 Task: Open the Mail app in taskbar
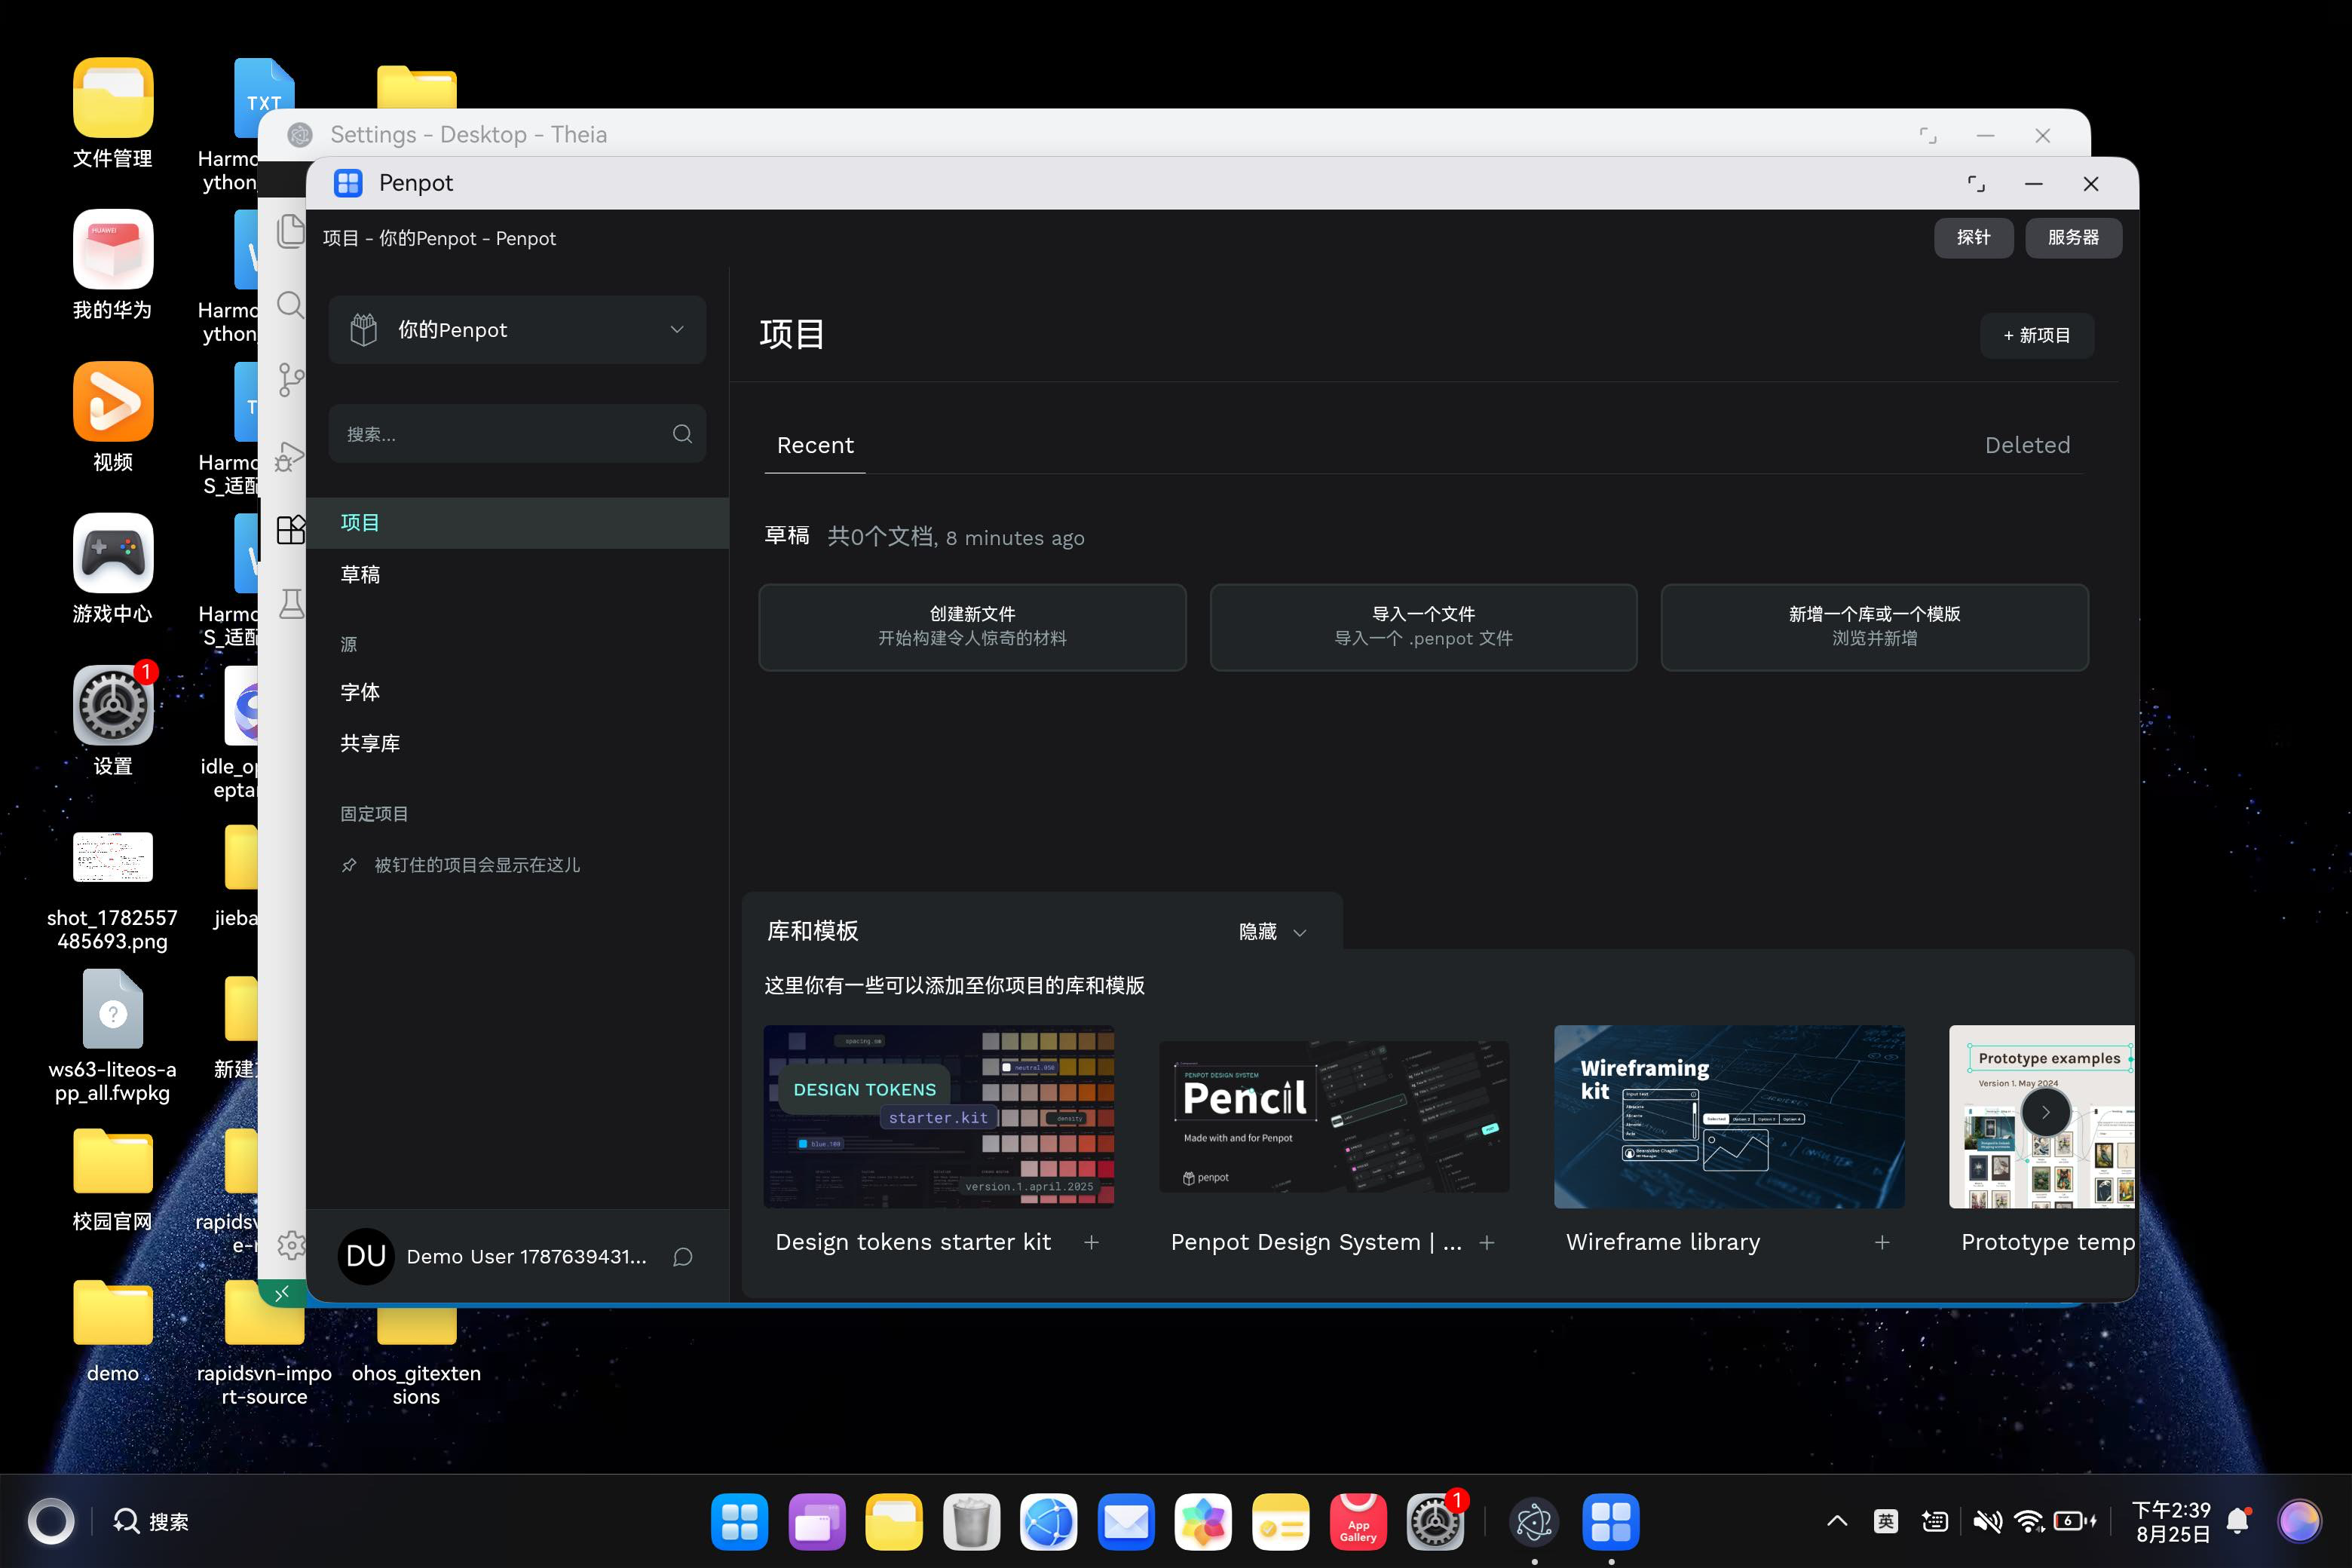1126,1522
